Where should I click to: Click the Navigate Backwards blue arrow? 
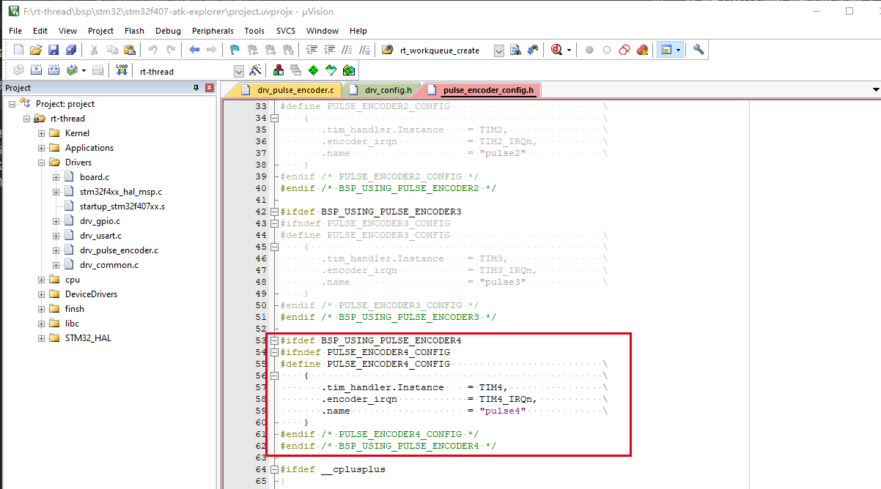pos(194,50)
